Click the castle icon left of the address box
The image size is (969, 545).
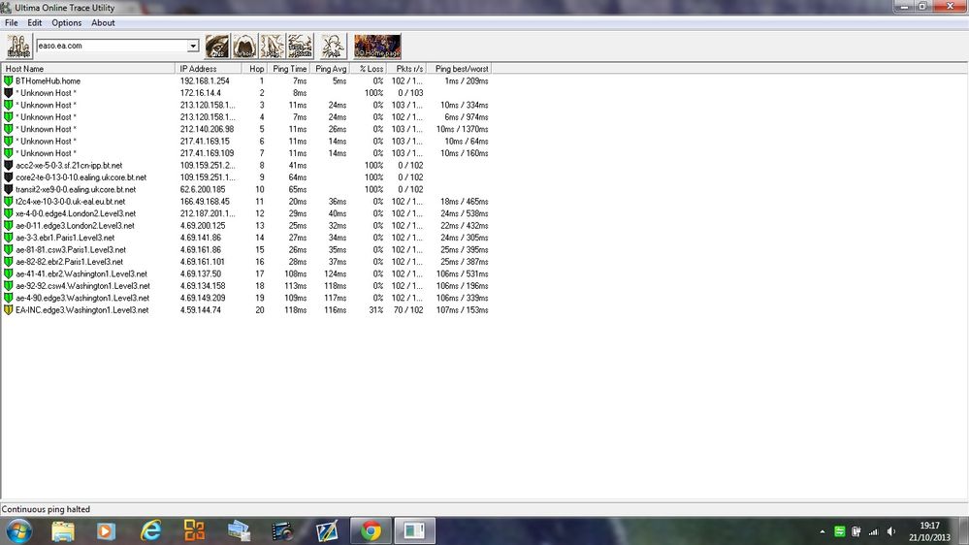click(19, 47)
